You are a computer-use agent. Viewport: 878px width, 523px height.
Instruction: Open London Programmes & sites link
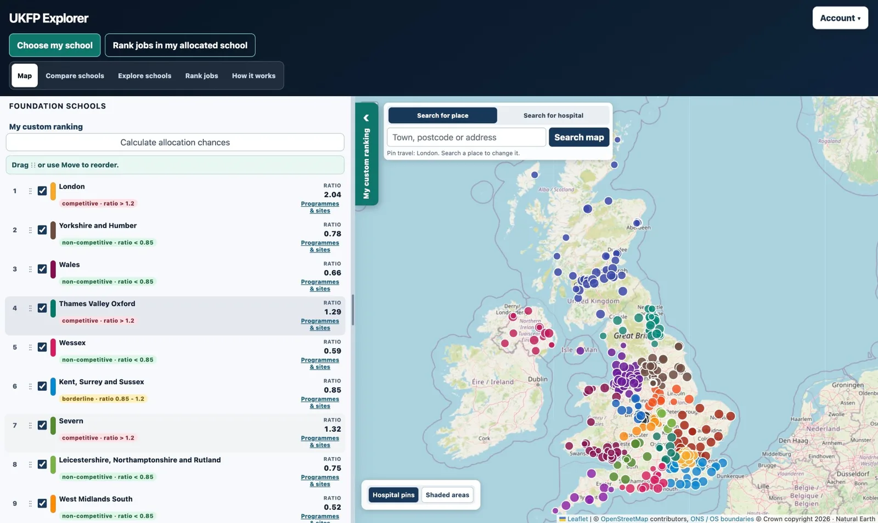[x=320, y=207]
